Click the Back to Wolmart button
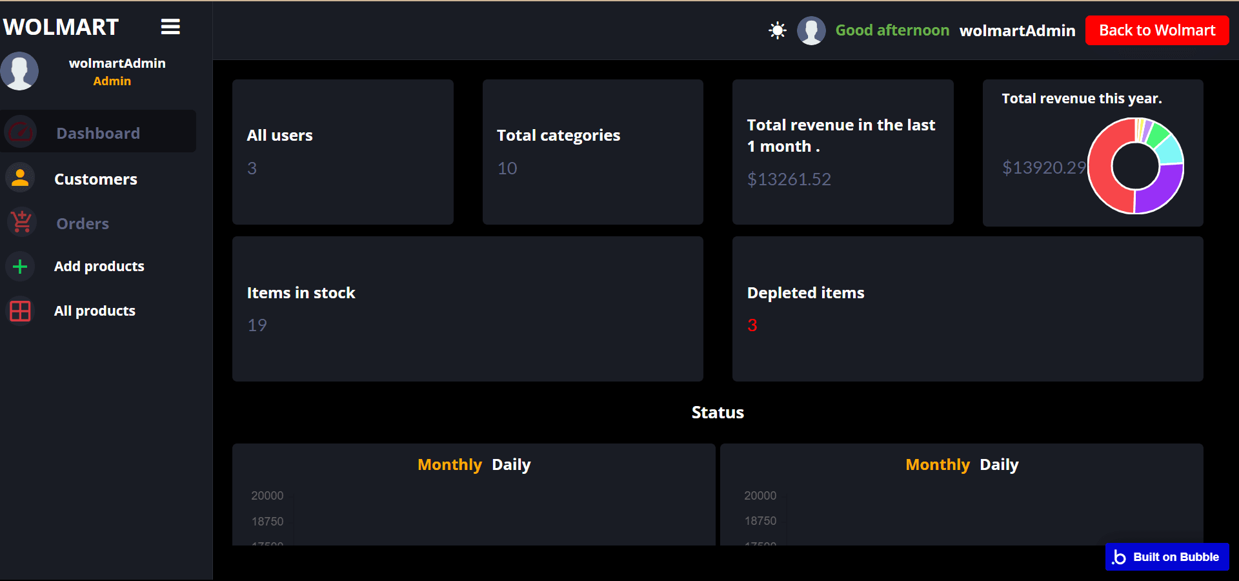 [1157, 30]
